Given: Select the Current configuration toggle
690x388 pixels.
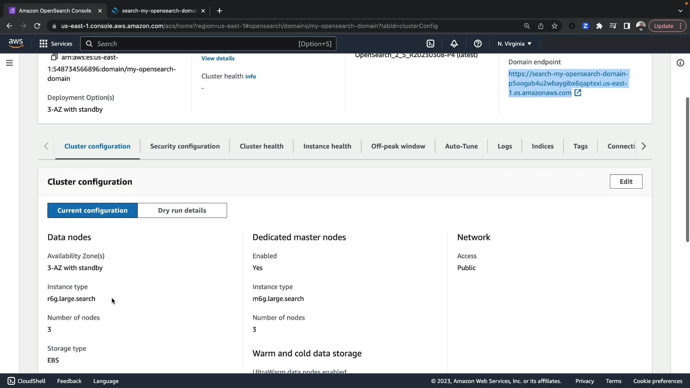Looking at the screenshot, I should 92,210.
